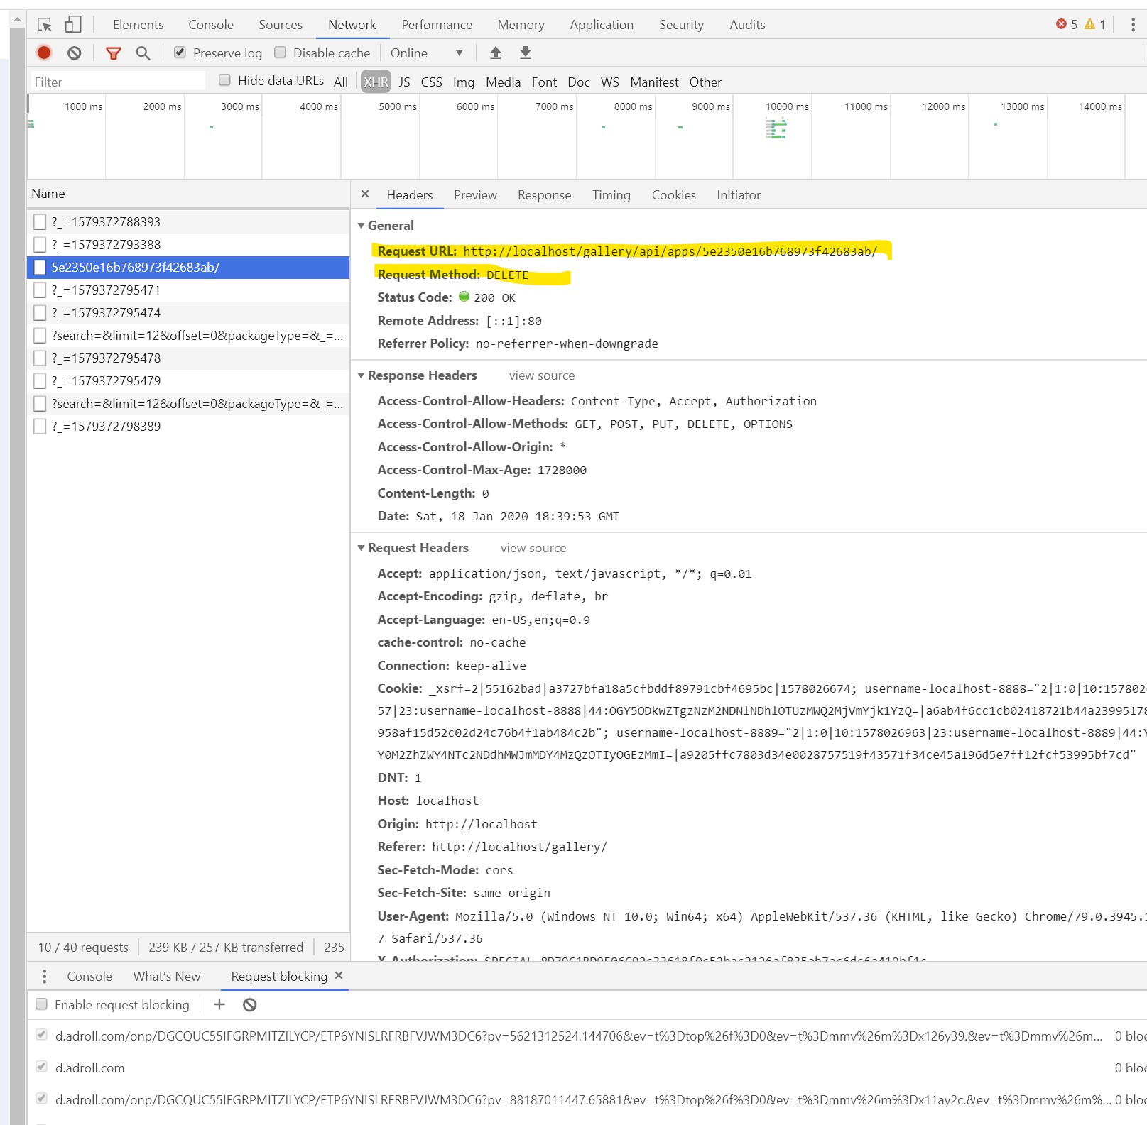Switch to the Preview tab
Viewport: 1147px width, 1125px height.
pos(475,194)
